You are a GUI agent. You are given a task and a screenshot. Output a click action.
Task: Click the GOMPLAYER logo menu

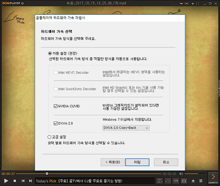tap(11, 3)
